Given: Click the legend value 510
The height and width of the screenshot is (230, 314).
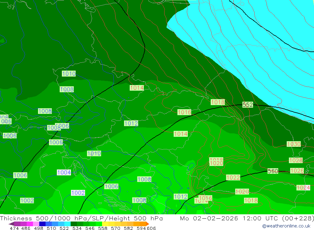Looking at the screenshot, I should tap(51, 228).
